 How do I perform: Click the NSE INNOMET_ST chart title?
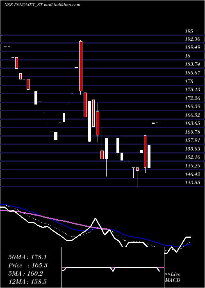pyautogui.click(x=42, y=5)
